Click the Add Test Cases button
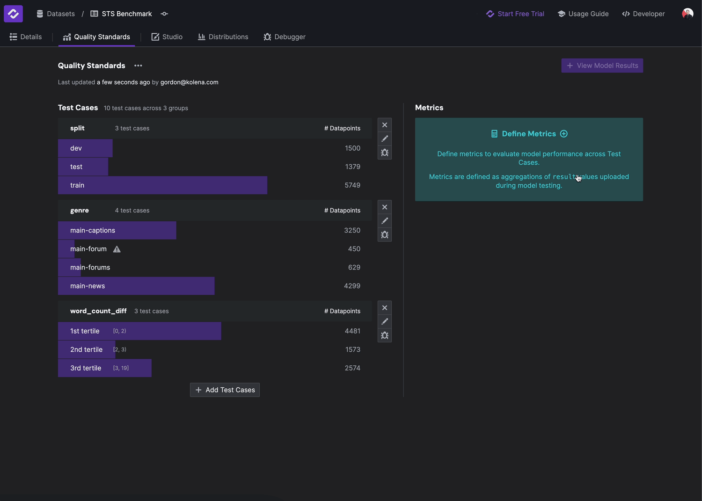This screenshot has height=501, width=702. click(x=225, y=390)
